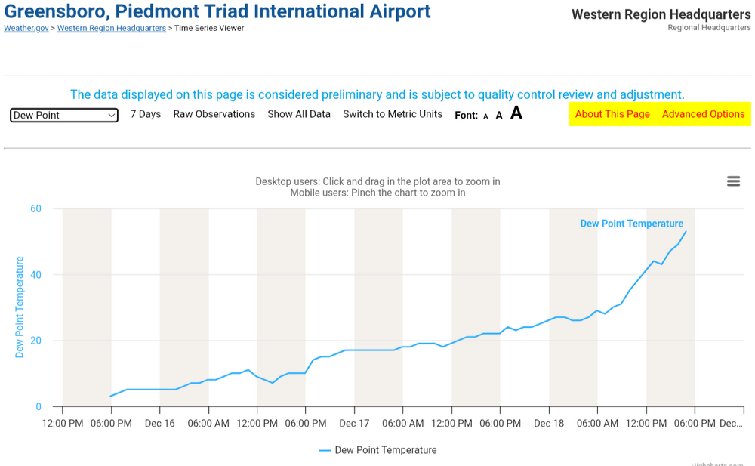Click the blue legend line swatch
Viewport: 755px width, 466px height.
tap(325, 450)
